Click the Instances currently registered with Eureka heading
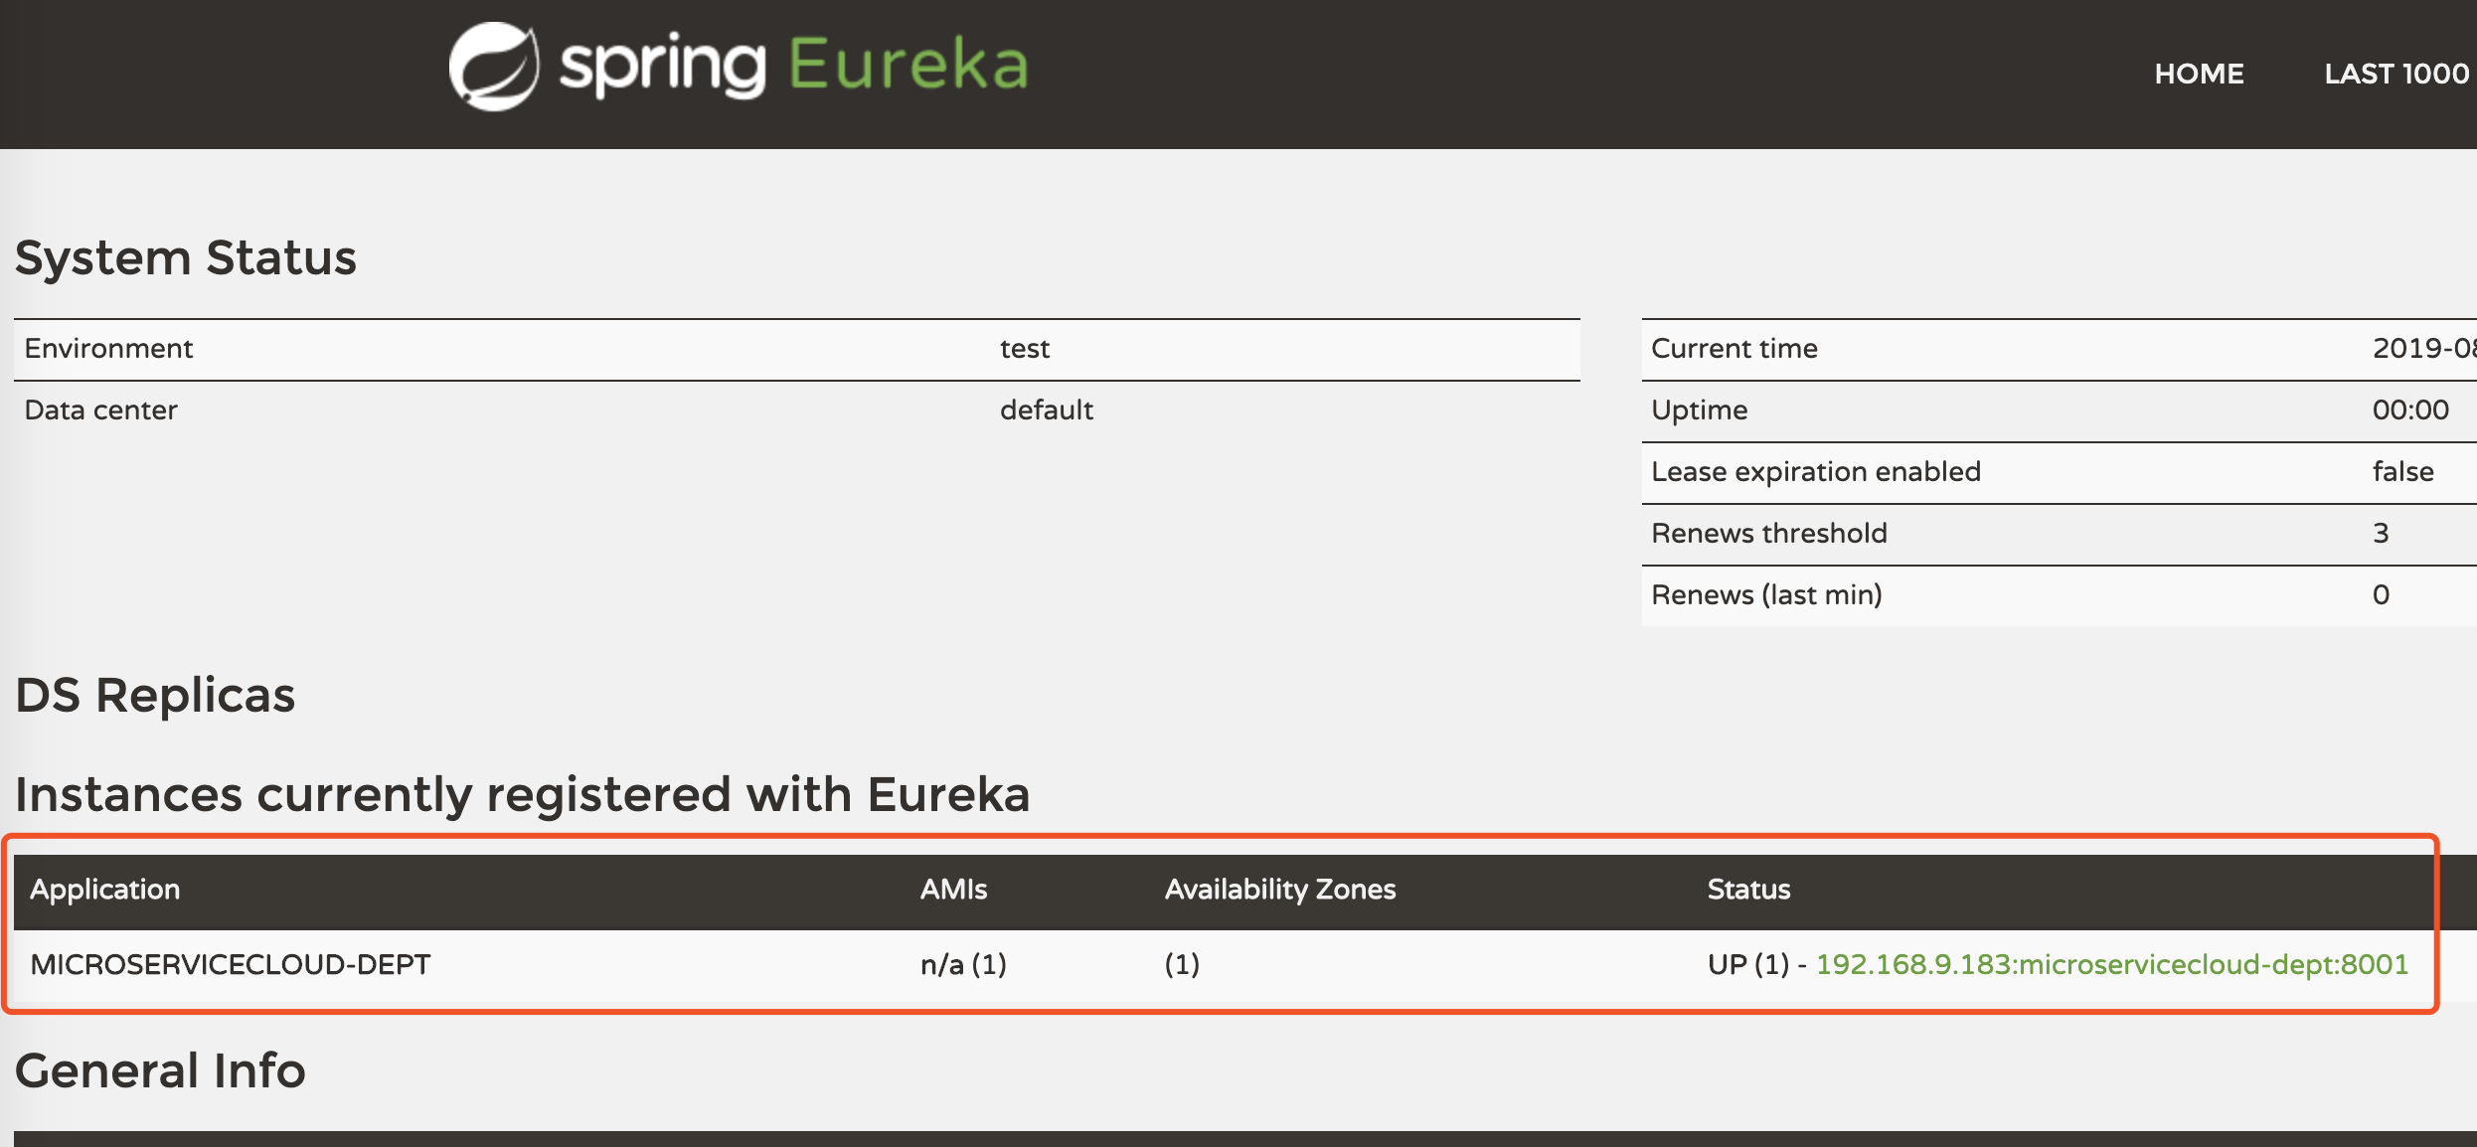This screenshot has height=1147, width=2477. [522, 795]
